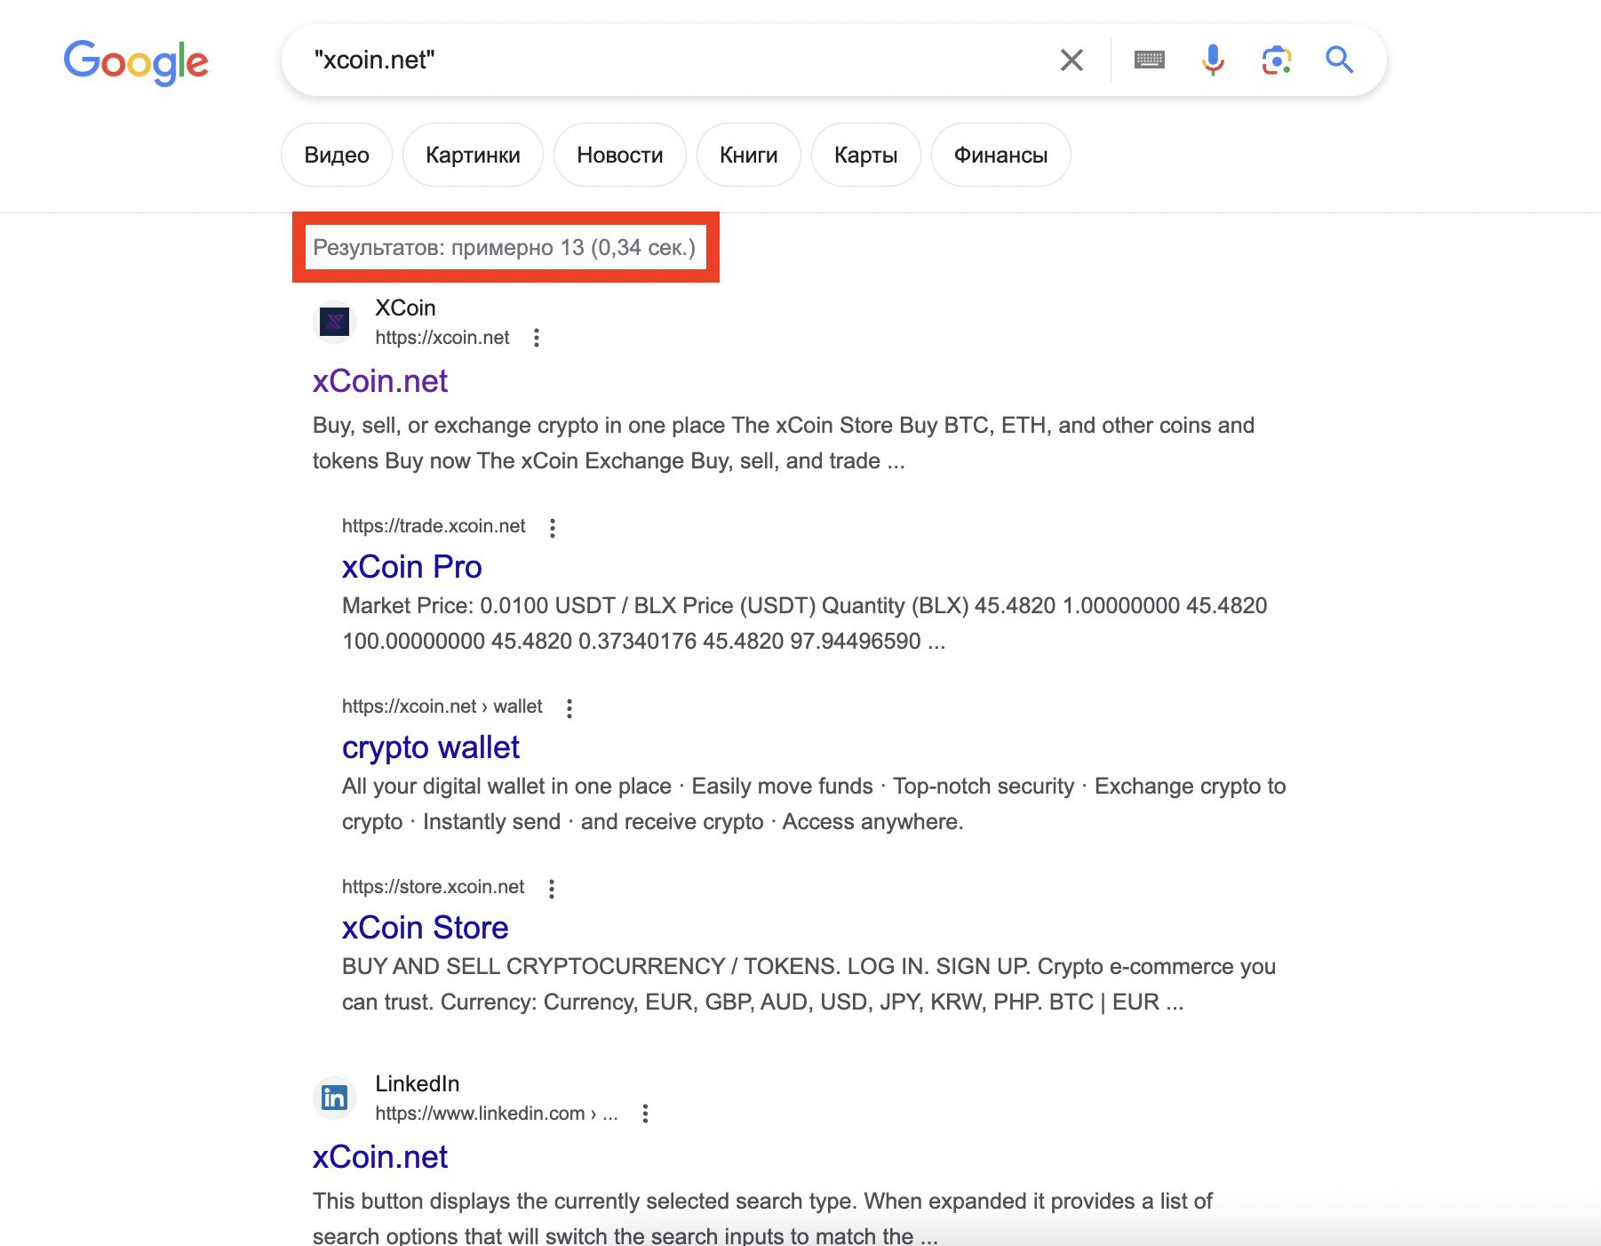This screenshot has width=1601, height=1246.
Task: Click the results count text примерно 13
Action: [x=505, y=247]
